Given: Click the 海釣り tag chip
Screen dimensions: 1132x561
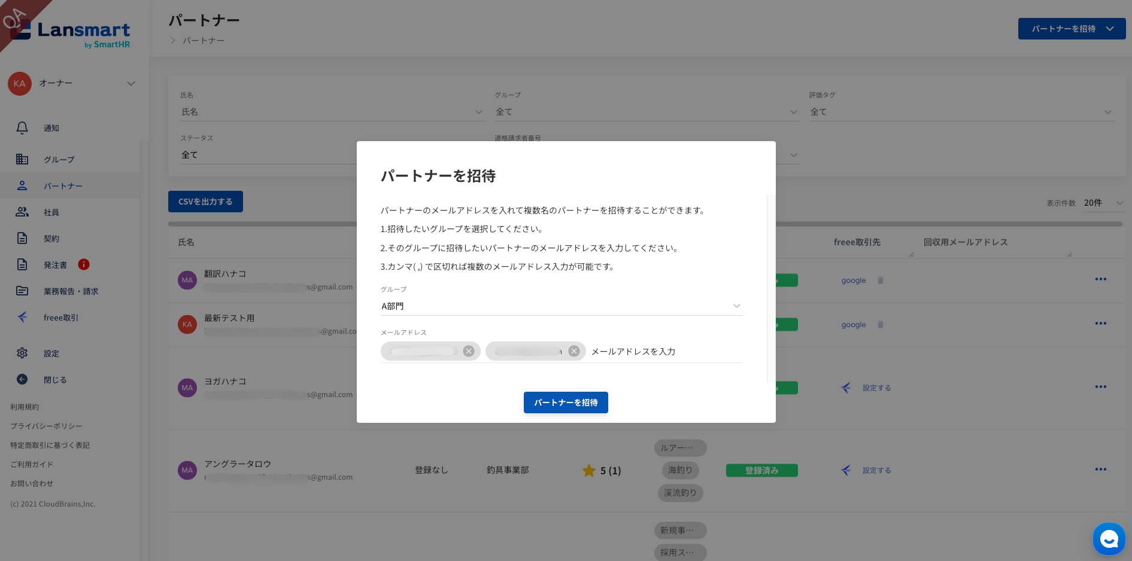Looking at the screenshot, I should point(680,470).
